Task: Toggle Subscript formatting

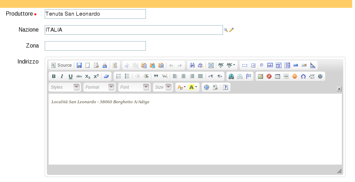Action: (x=88, y=76)
